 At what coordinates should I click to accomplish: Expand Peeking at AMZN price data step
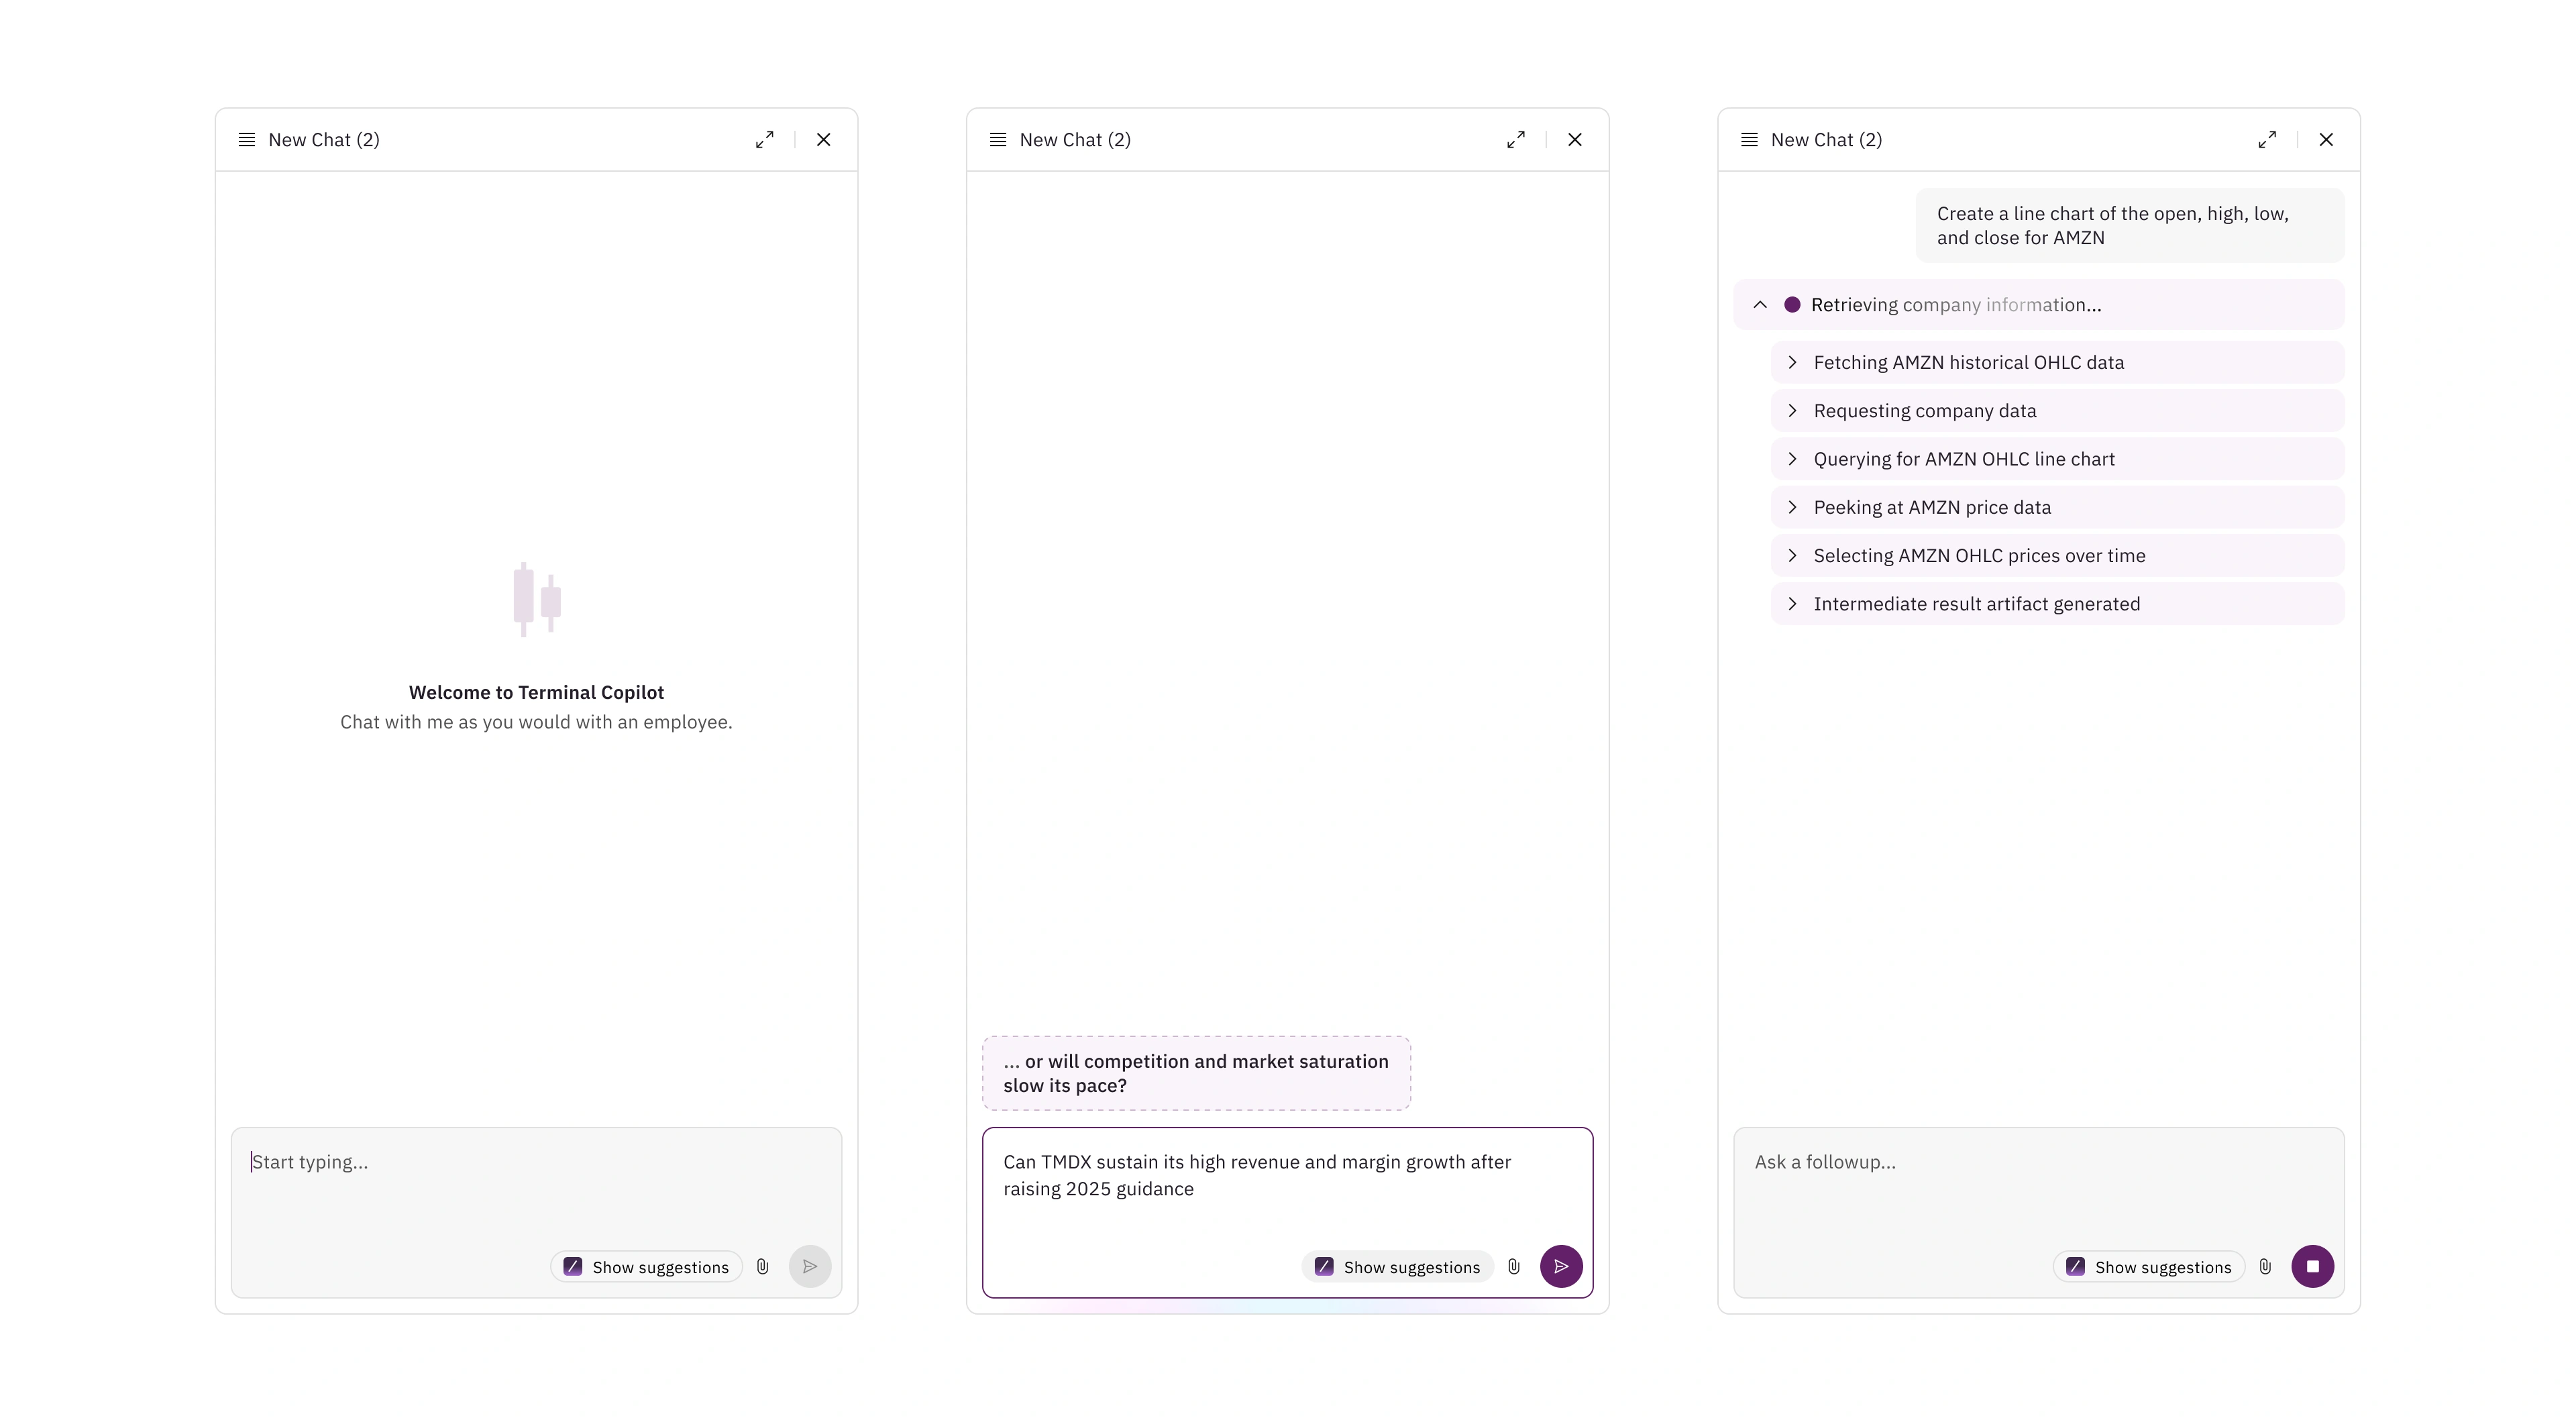[1792, 508]
